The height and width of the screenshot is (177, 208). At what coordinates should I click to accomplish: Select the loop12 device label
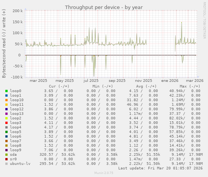coord(17,109)
